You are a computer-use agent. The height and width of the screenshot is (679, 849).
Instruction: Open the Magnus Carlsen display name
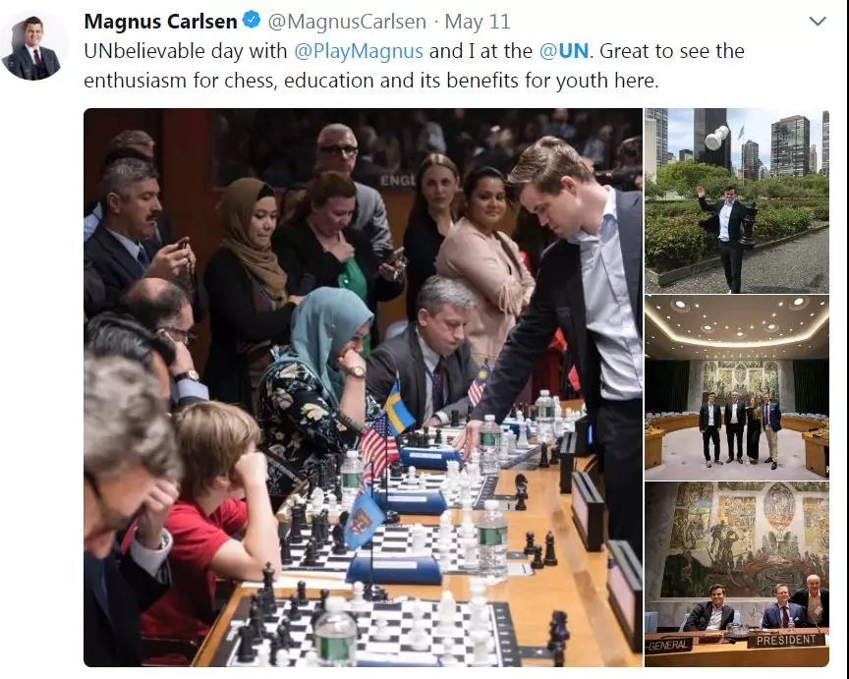161,22
